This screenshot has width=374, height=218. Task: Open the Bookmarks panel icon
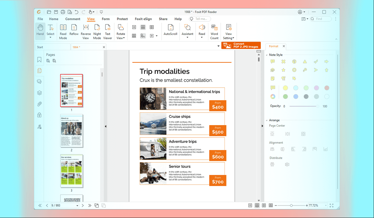pyautogui.click(x=39, y=60)
